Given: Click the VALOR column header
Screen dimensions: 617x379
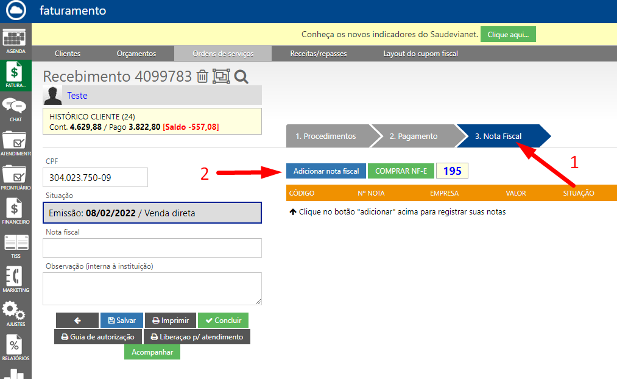Looking at the screenshot, I should [x=516, y=193].
